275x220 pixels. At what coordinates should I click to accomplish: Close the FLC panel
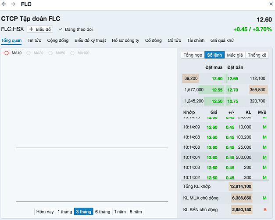[269, 4]
